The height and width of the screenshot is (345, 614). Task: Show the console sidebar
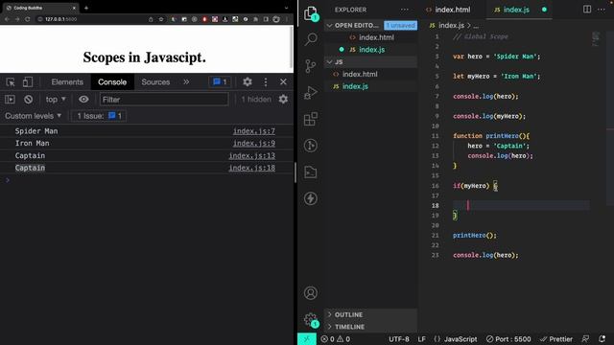coord(10,100)
